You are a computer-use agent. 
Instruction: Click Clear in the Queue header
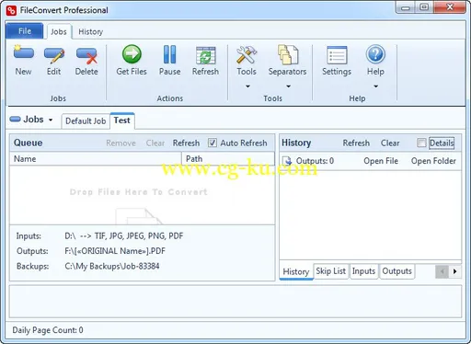click(x=155, y=143)
